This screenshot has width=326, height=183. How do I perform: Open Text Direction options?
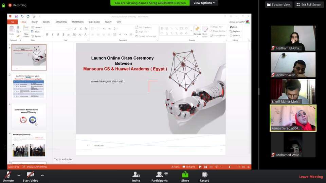coord(143,27)
